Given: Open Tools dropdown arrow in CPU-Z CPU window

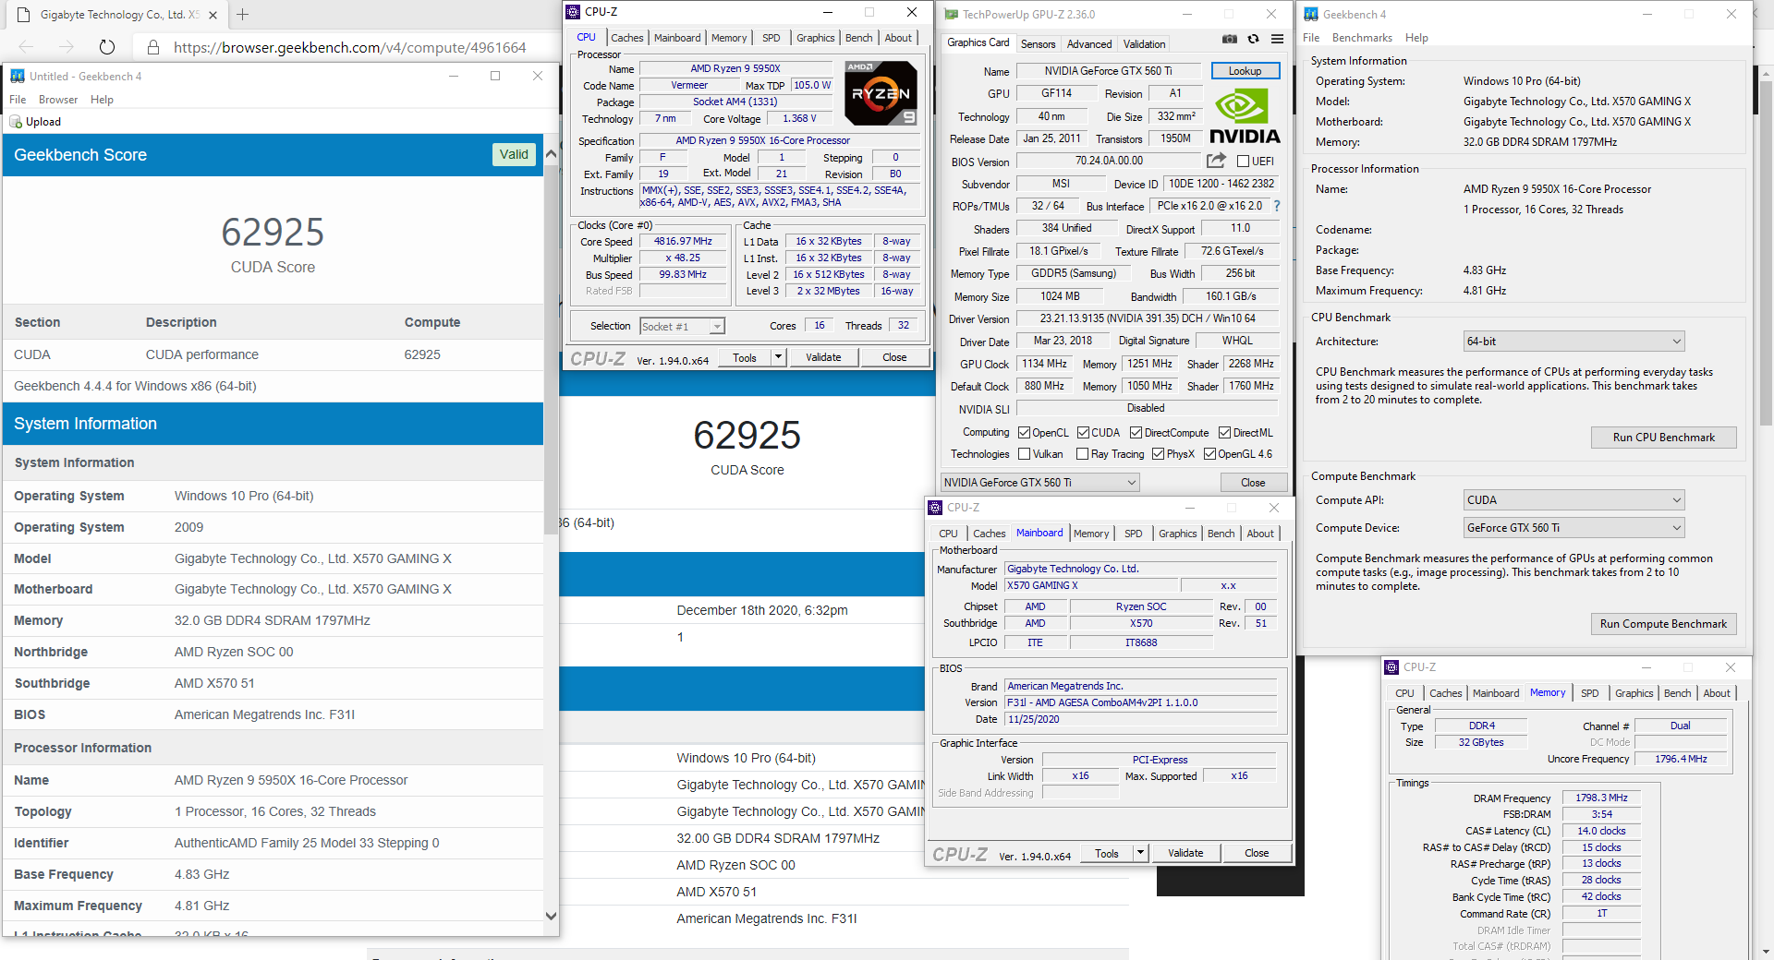Looking at the screenshot, I should (778, 357).
